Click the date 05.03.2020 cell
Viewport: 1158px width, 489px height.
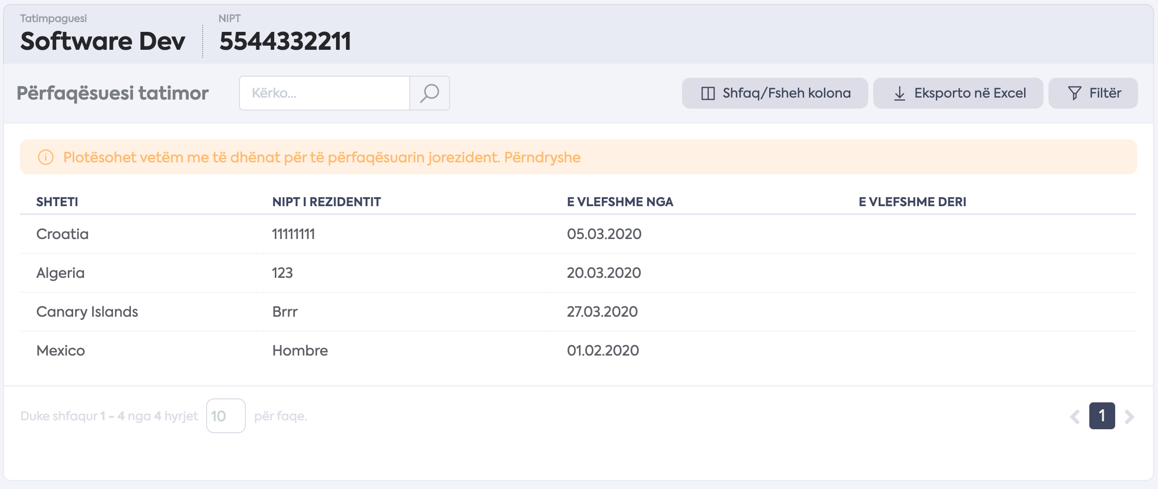pos(604,234)
